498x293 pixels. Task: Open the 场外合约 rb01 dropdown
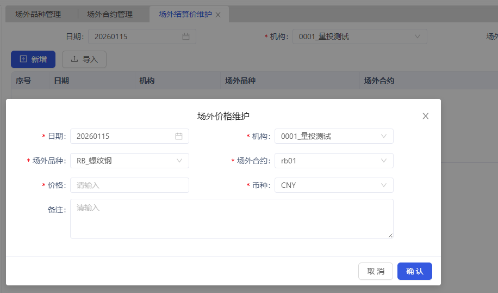coord(384,161)
